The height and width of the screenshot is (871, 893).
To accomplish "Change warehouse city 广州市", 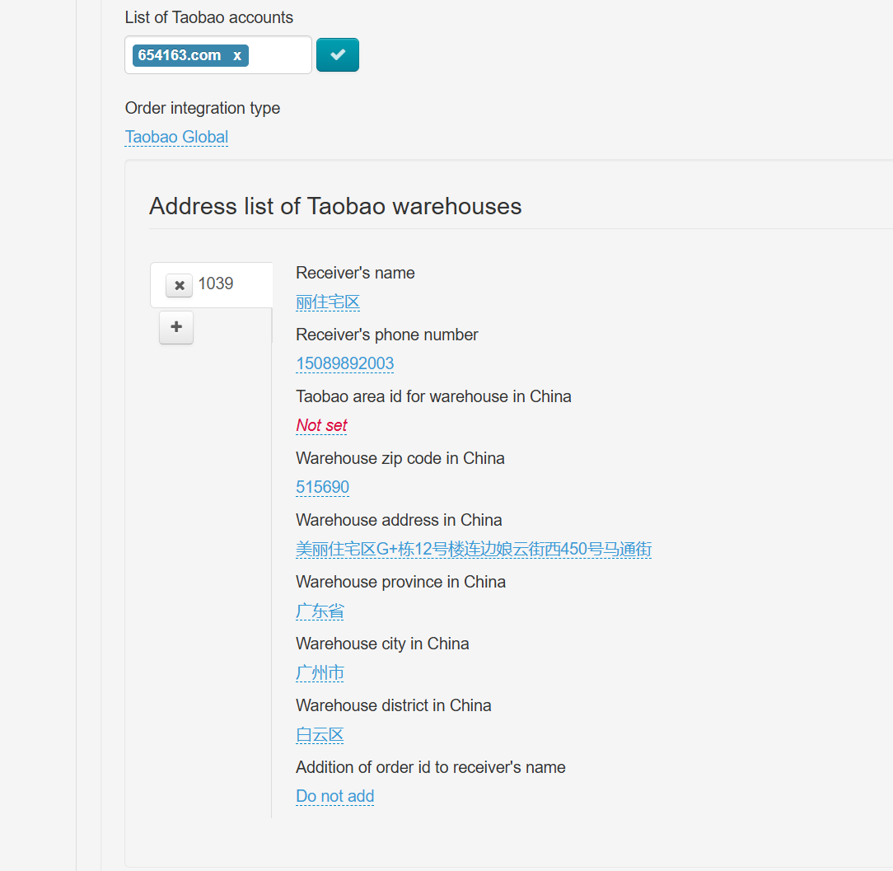I will coord(320,672).
